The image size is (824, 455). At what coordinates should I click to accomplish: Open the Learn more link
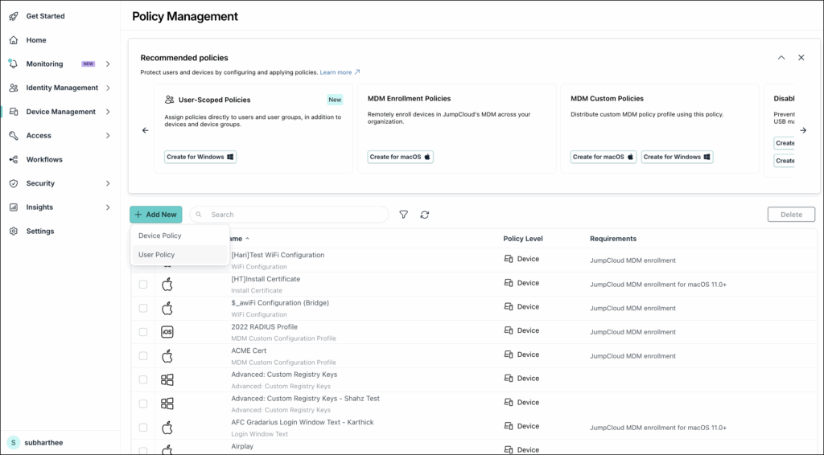click(340, 72)
